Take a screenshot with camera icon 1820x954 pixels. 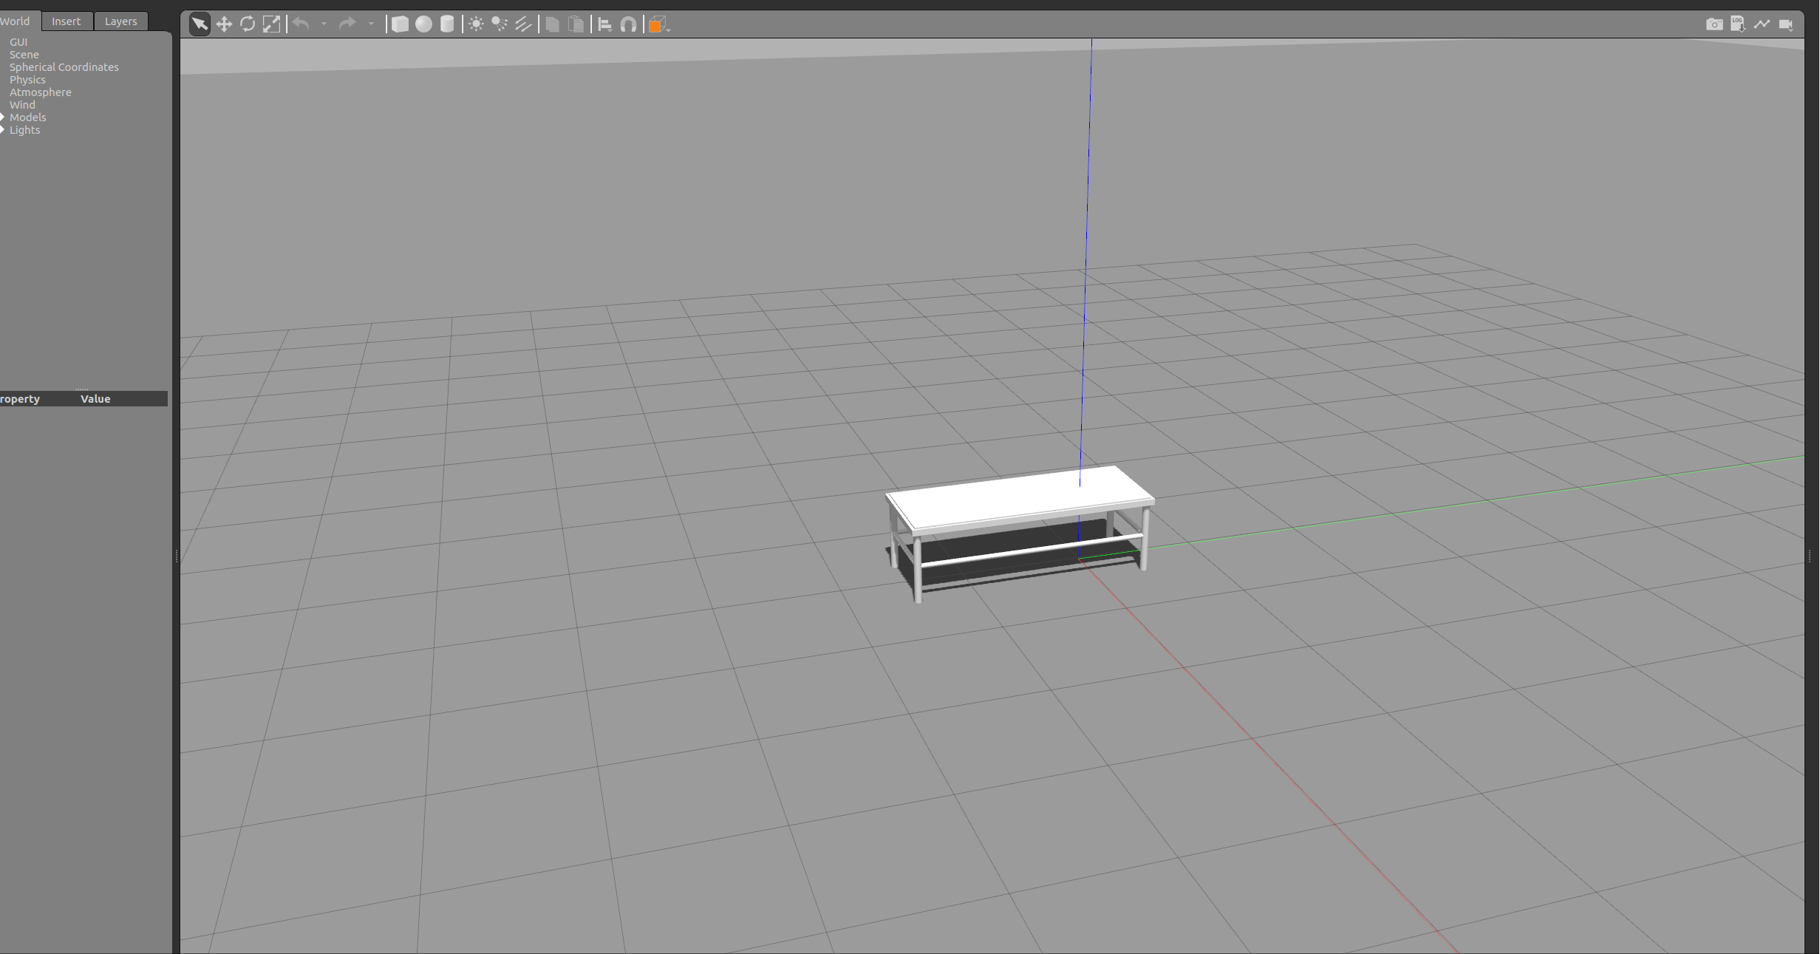click(x=1714, y=24)
